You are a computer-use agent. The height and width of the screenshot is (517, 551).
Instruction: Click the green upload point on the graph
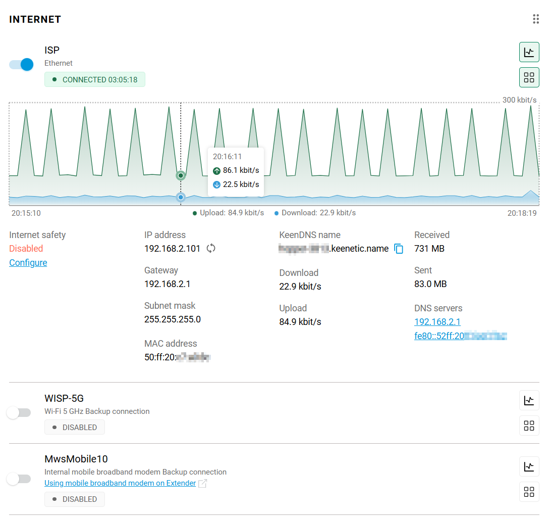tap(181, 175)
